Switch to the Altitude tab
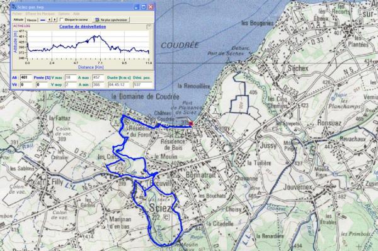Screen dimensions: 378x251 (18, 20)
